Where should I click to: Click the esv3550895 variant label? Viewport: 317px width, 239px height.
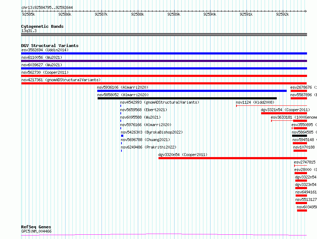click(304, 125)
